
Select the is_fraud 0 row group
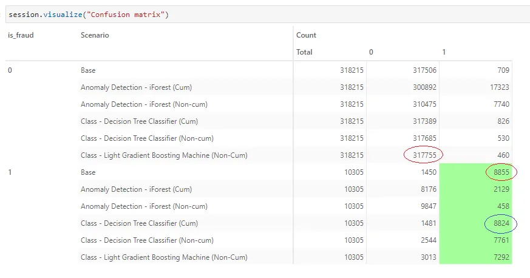point(10,70)
